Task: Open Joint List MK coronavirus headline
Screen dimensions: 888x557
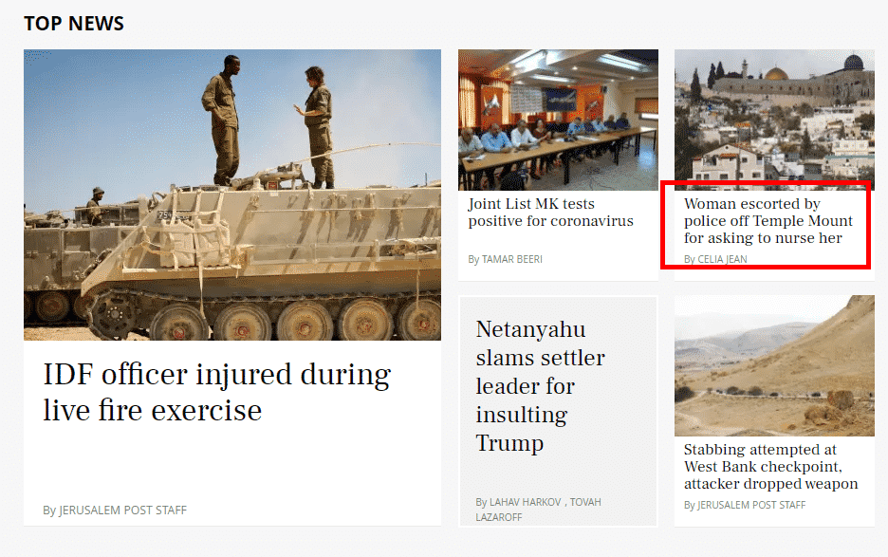Action: pyautogui.click(x=550, y=213)
